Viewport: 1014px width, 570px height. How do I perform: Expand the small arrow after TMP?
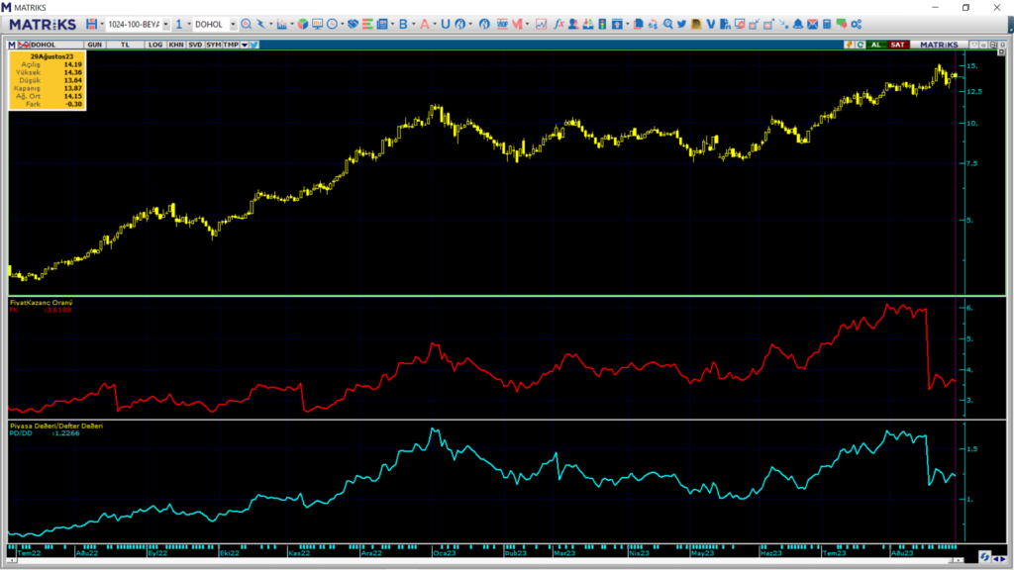point(243,45)
